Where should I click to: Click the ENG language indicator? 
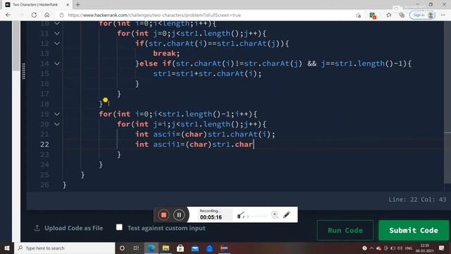point(409,248)
